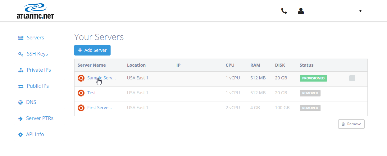
Task: Click the DNS globe icon
Action: 20,102
